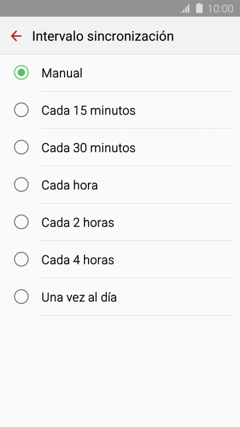This screenshot has height=427, width=240.
Task: Click the Manual text label
Action: pos(62,73)
